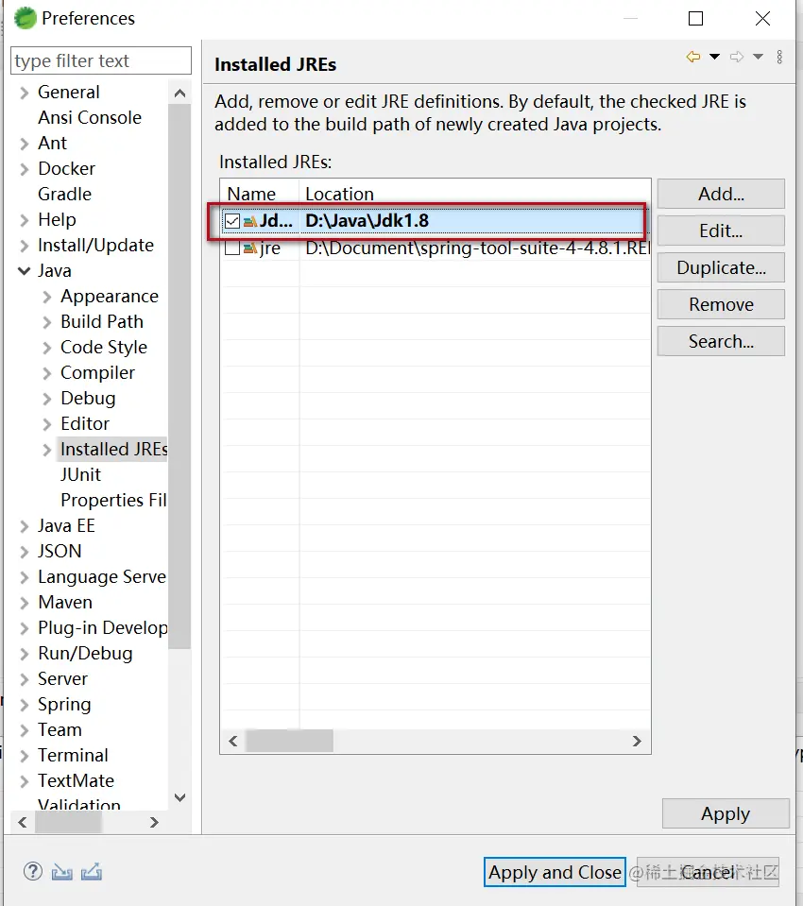803x906 pixels.
Task: Click the Preferences window app icon
Action: tap(25, 18)
